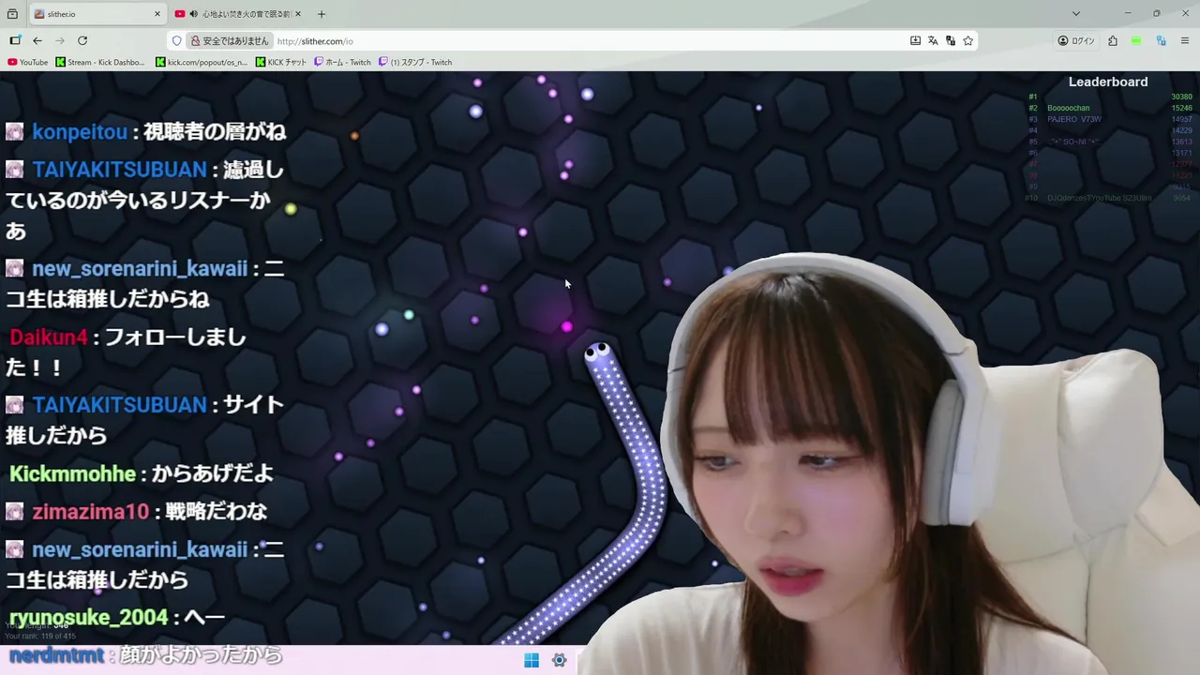Click the address bar extension translate icon
This screenshot has height=675, width=1200.
pyautogui.click(x=951, y=40)
